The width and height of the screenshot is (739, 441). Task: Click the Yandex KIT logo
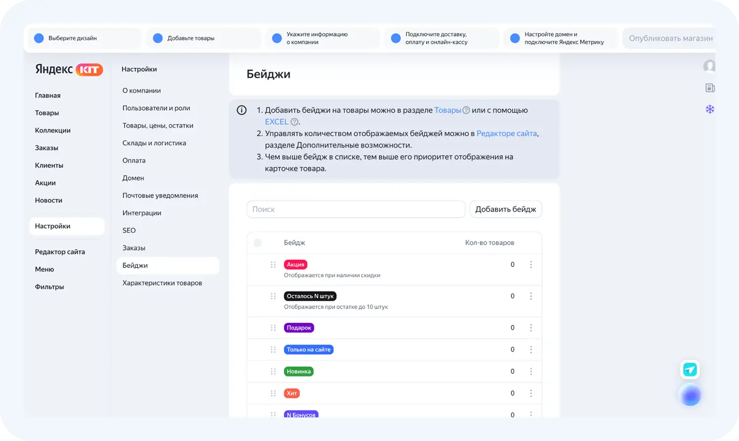point(69,69)
